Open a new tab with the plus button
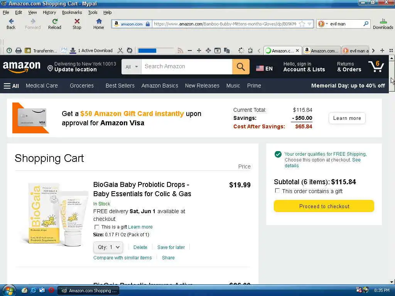Viewport: 395px width, 296px height. pyautogui.click(x=382, y=50)
